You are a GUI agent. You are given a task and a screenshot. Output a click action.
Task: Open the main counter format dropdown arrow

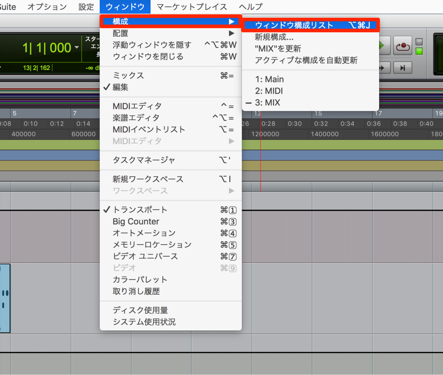click(77, 48)
